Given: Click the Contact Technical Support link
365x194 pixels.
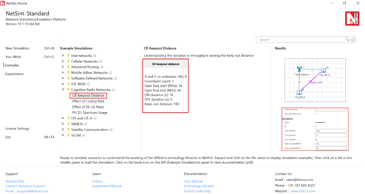Looking at the screenshot, I should 25,186.
